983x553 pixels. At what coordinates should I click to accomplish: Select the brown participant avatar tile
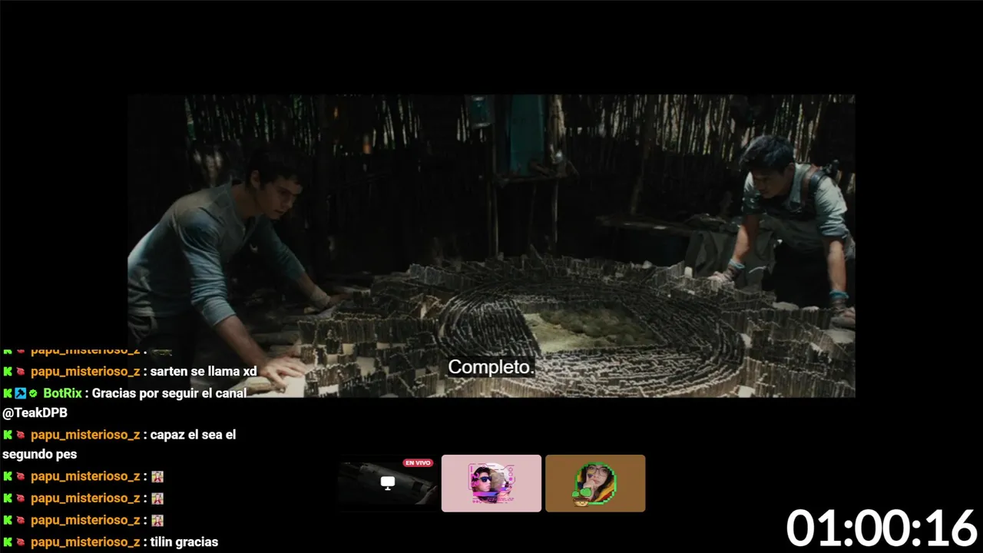pyautogui.click(x=595, y=483)
